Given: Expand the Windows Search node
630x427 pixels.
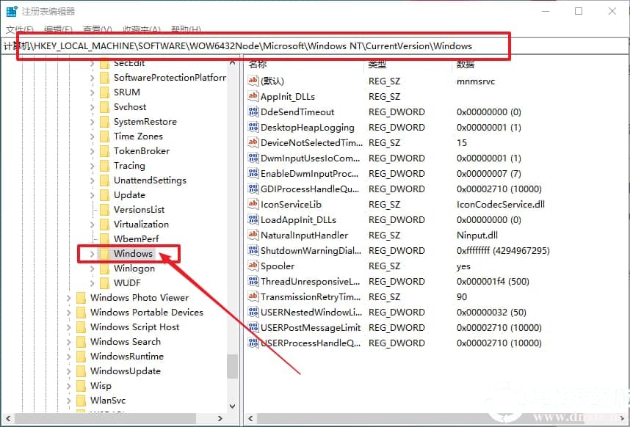Looking at the screenshot, I should coord(70,341).
